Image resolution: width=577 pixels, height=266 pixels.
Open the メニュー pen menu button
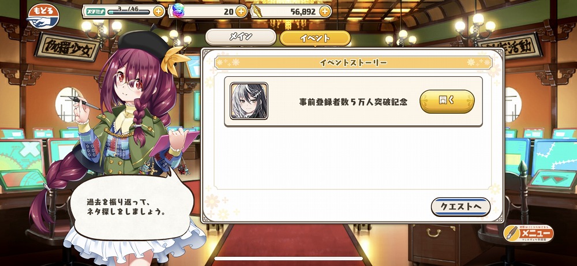[x=528, y=233]
